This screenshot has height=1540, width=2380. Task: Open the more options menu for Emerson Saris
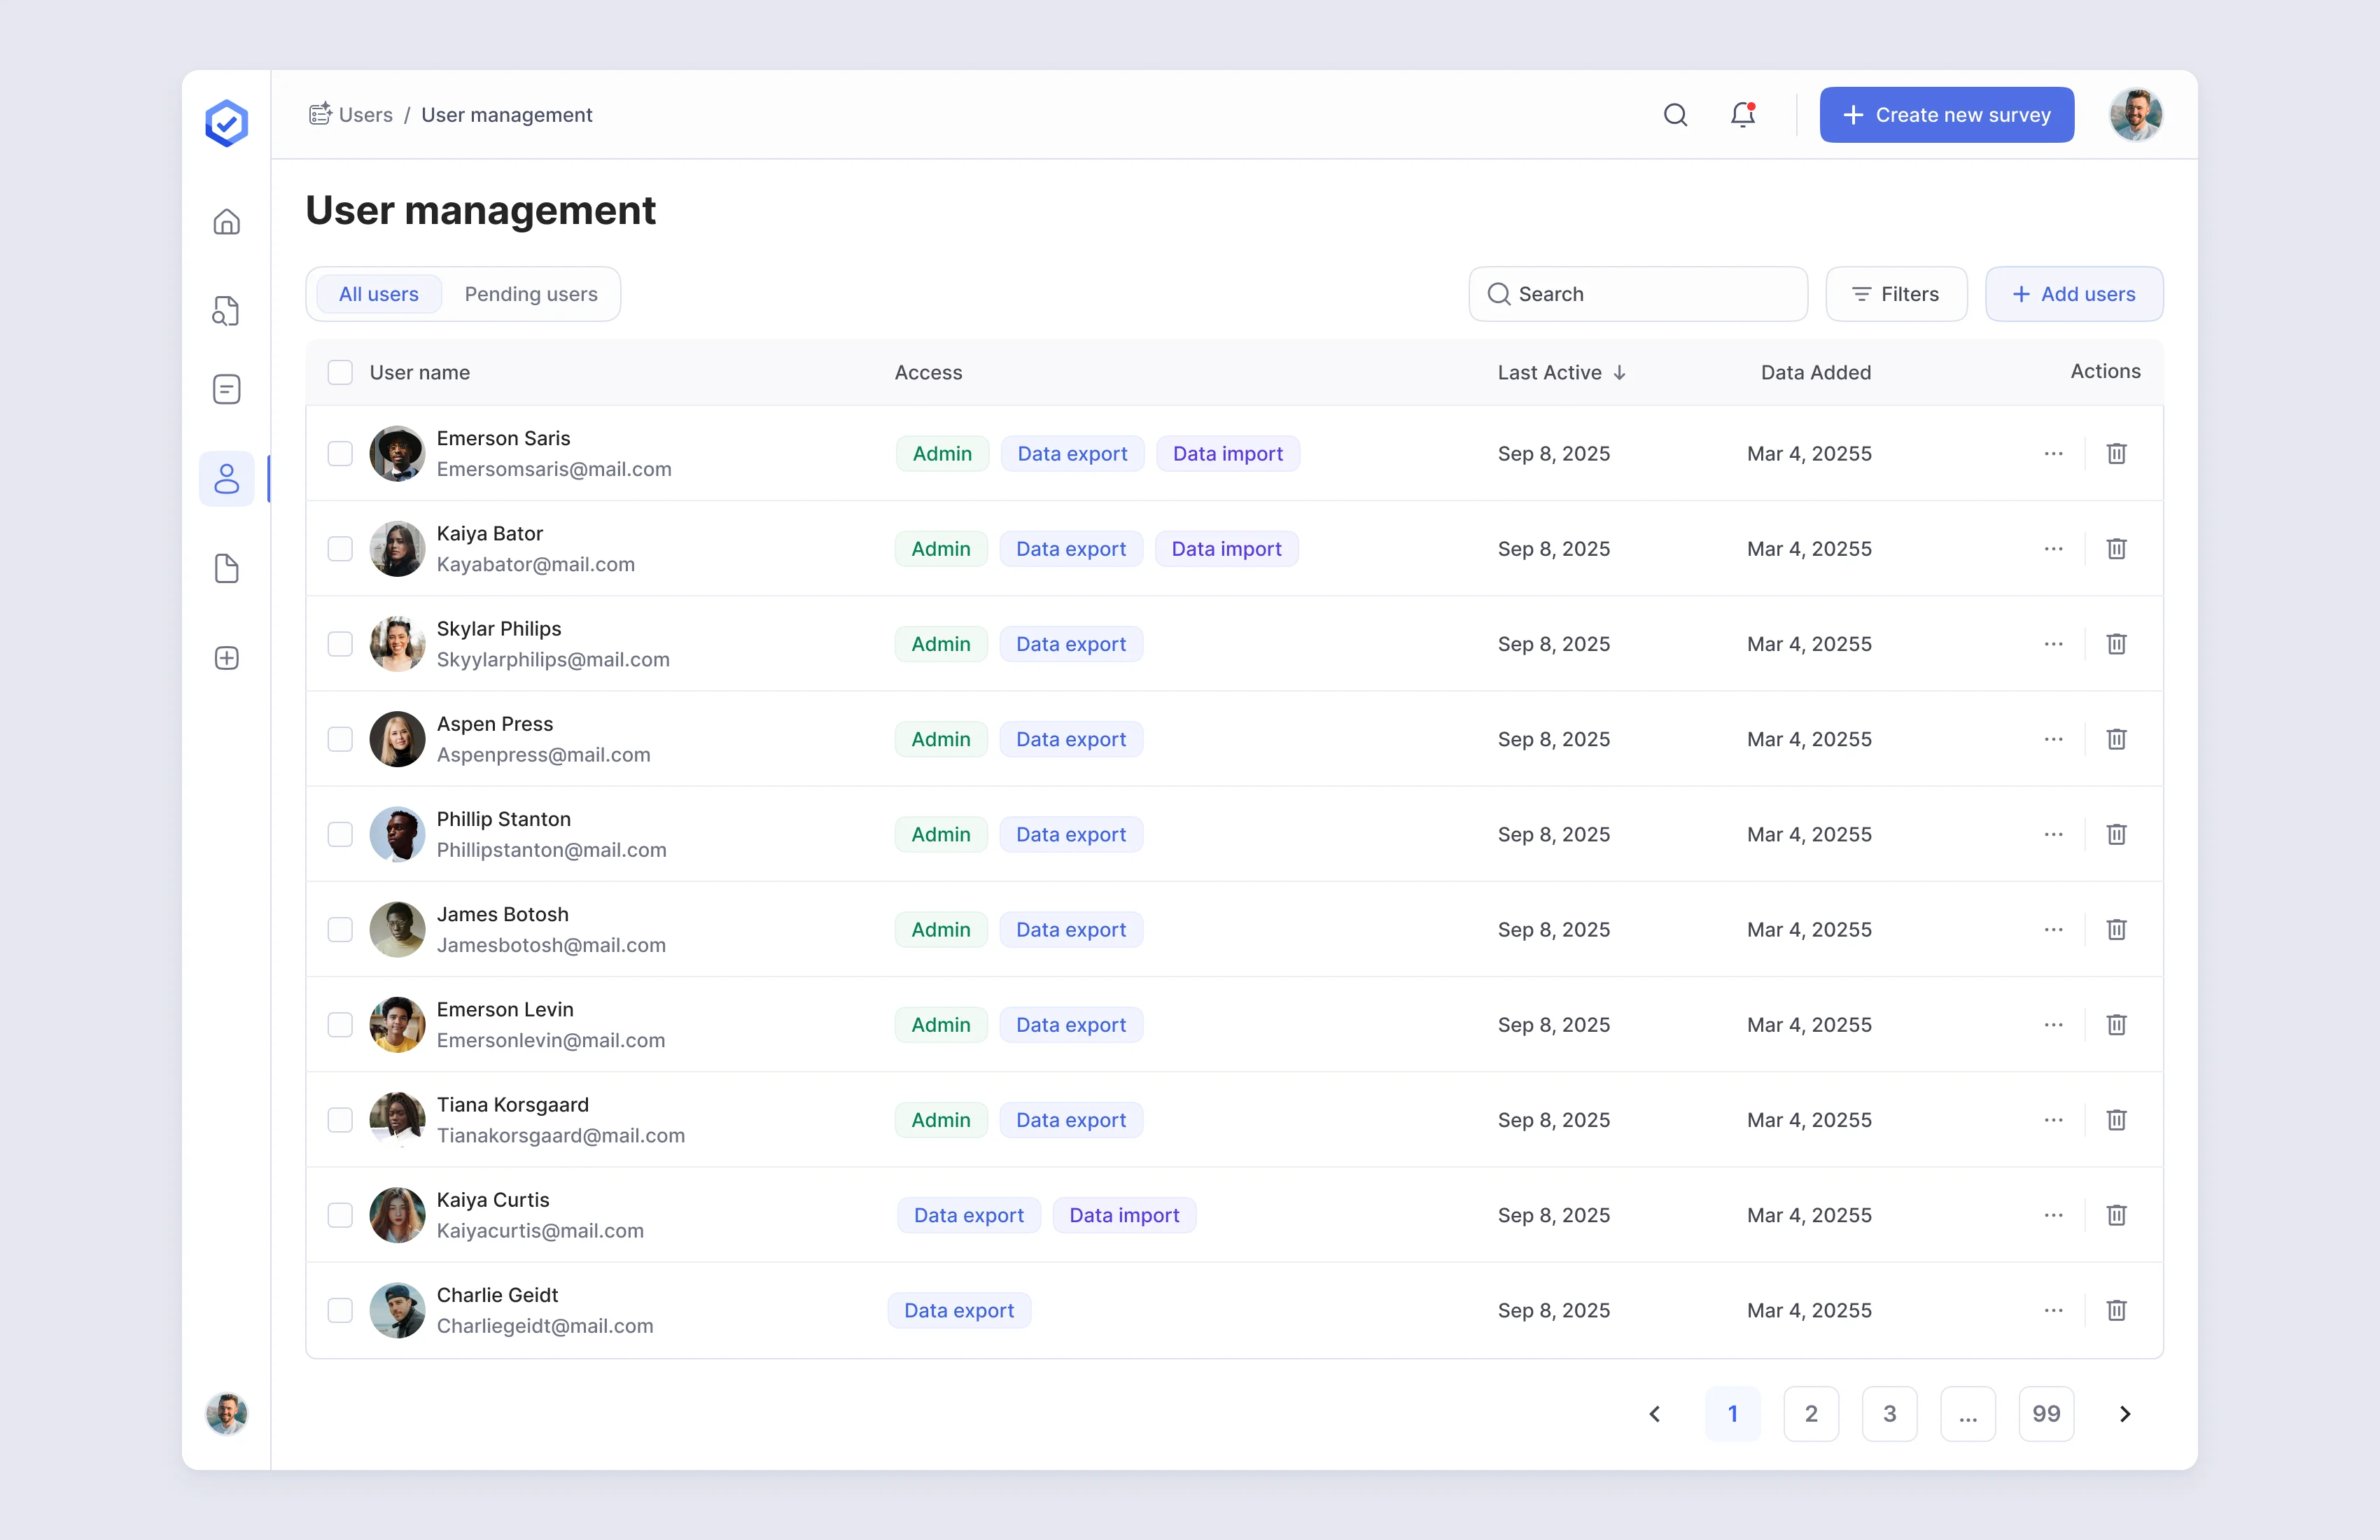tap(2054, 453)
